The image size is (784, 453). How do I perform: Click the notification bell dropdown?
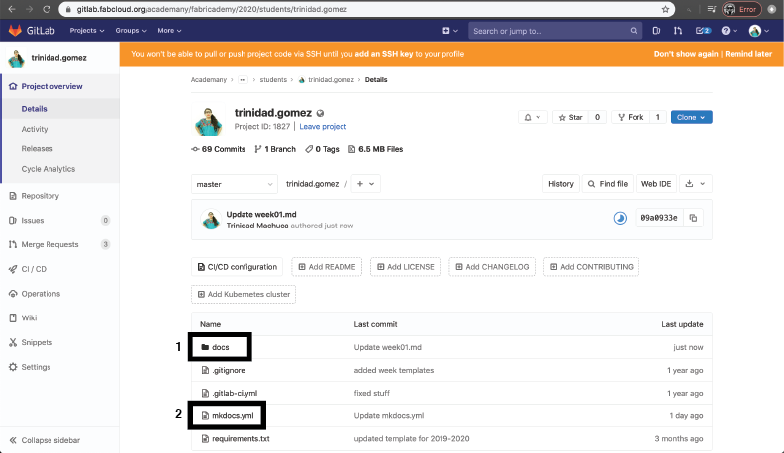click(533, 117)
